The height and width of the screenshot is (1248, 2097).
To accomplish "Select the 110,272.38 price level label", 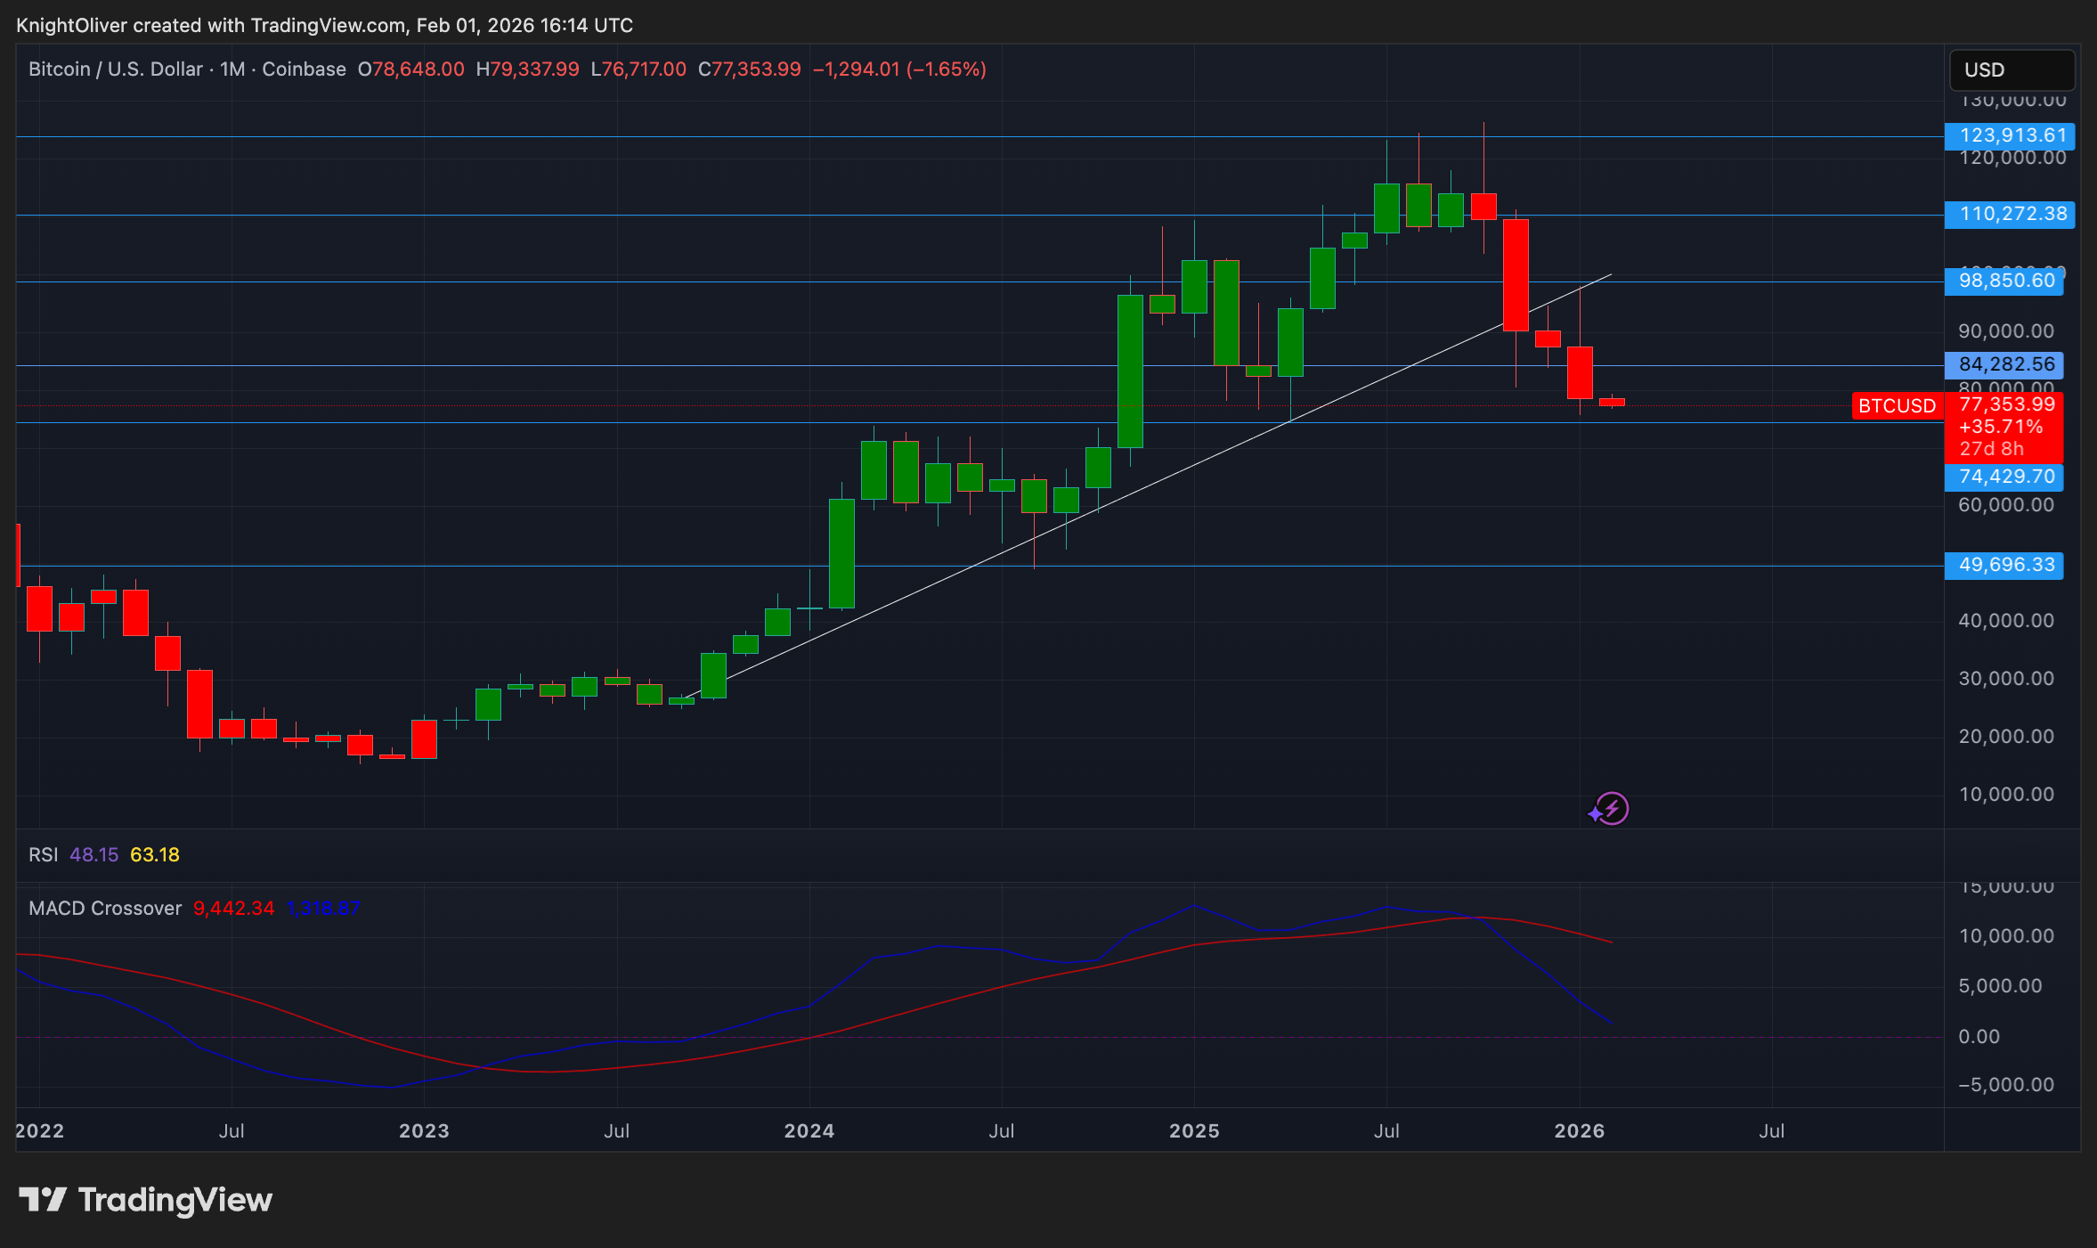I will coord(2011,215).
